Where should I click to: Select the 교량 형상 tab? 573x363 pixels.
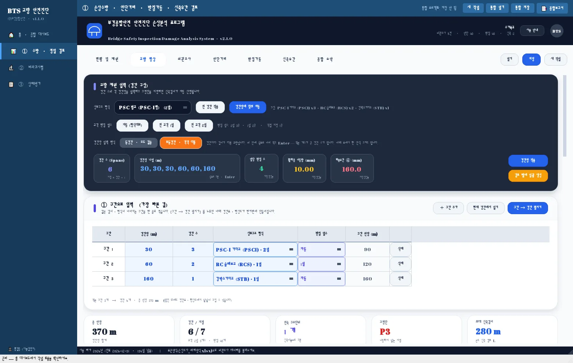point(148,59)
